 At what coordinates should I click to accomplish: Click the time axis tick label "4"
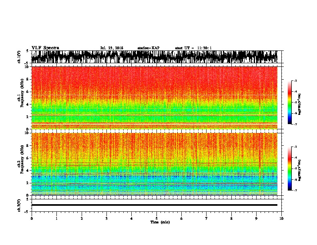pyautogui.click(x=132, y=218)
